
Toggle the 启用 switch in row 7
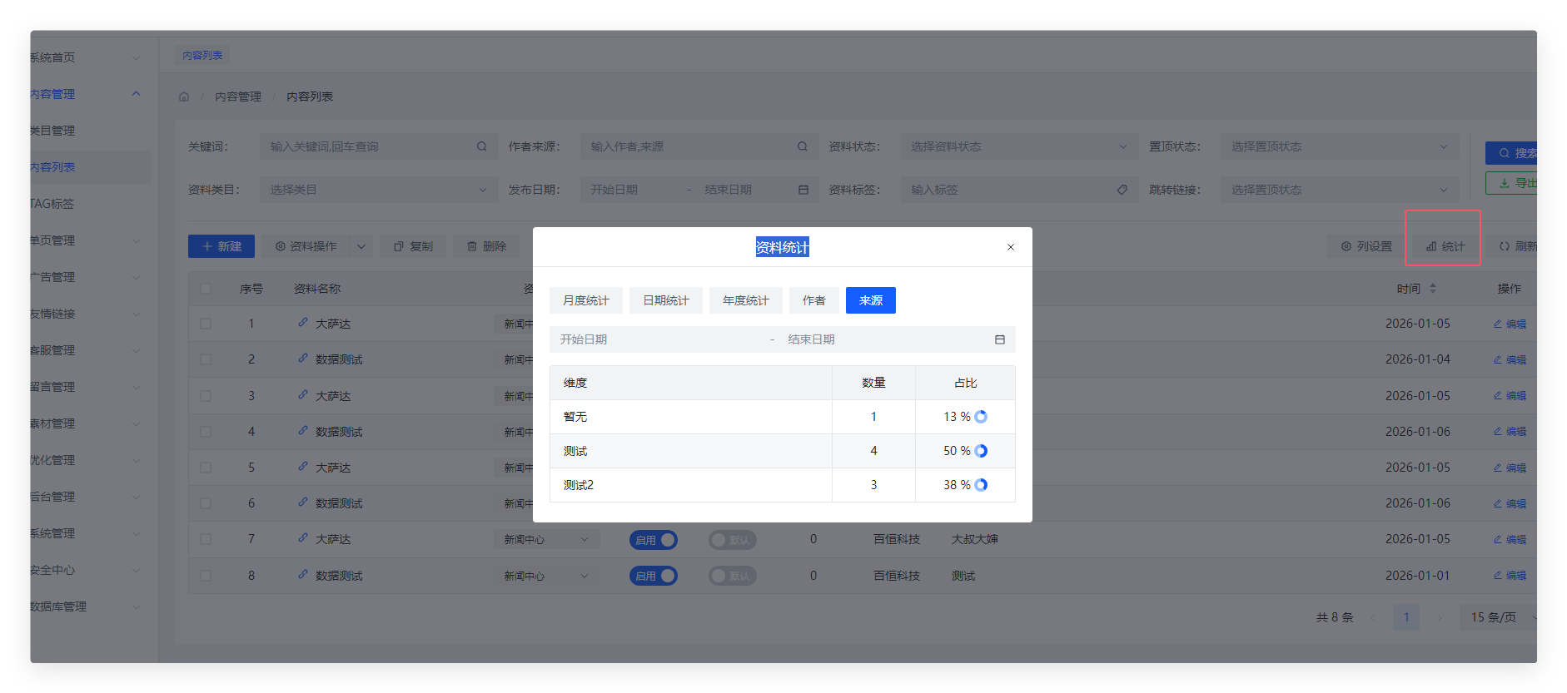coord(654,540)
